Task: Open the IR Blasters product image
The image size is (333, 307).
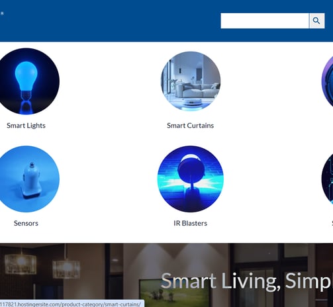Action: click(191, 179)
